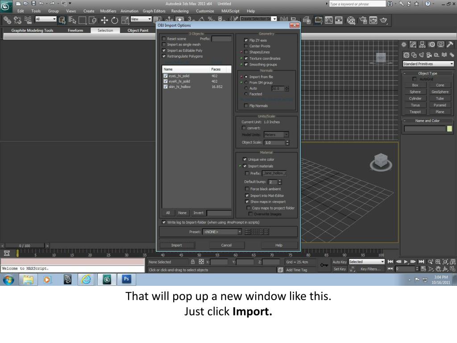Open the View reference coordinate dropdown

click(x=141, y=19)
